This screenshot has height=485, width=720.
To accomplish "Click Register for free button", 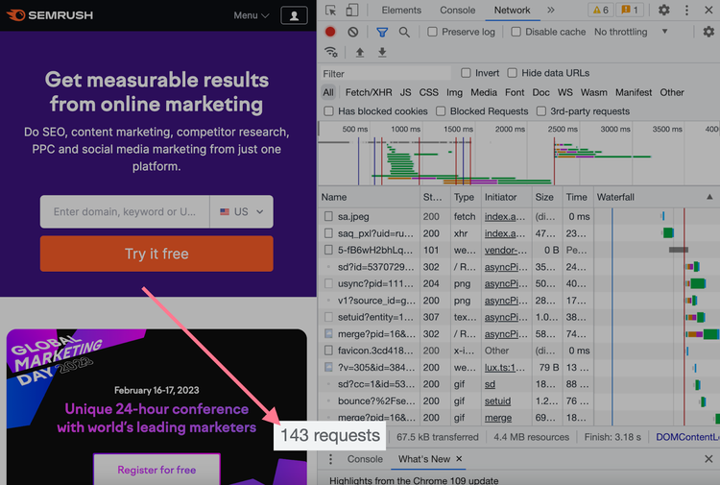I will click(156, 470).
